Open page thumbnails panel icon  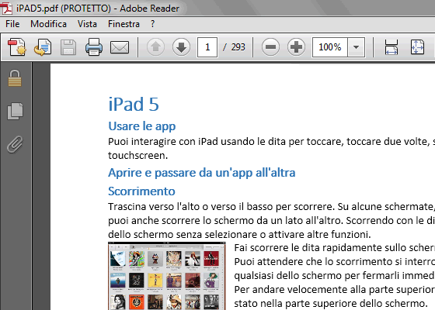point(15,112)
